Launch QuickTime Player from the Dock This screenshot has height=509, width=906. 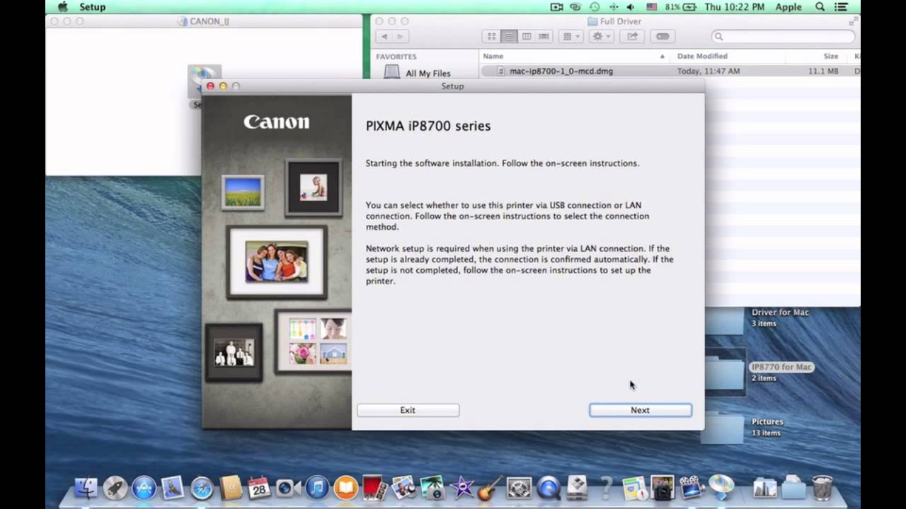(x=548, y=488)
